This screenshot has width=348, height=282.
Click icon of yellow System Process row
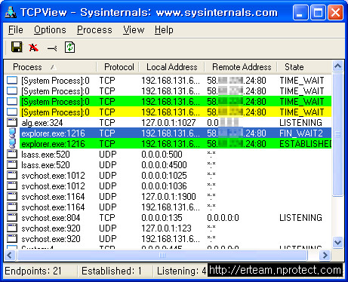coord(12,112)
